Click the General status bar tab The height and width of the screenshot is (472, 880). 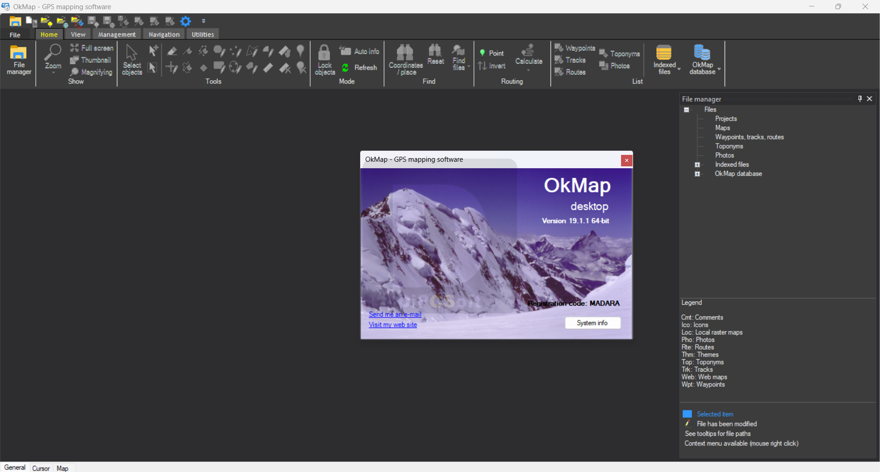click(15, 467)
